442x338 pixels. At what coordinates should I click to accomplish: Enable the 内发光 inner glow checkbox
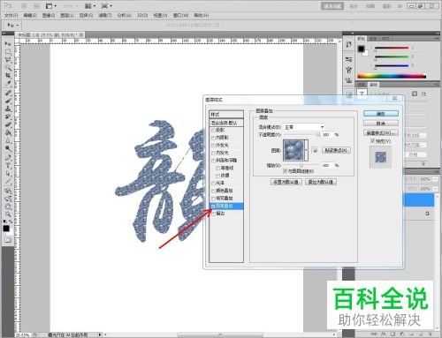pyautogui.click(x=213, y=153)
